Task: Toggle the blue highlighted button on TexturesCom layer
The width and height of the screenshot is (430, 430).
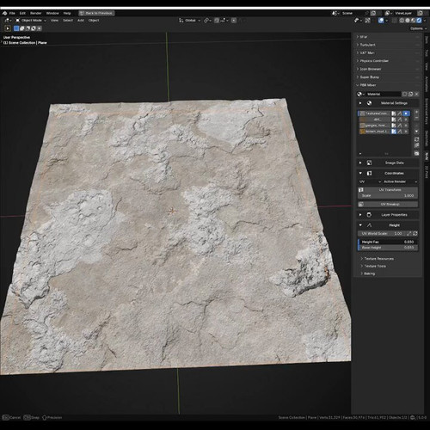Action: point(406,114)
